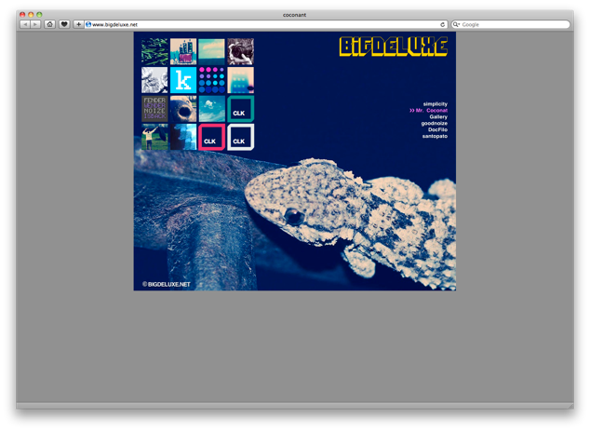This screenshot has width=590, height=431.
Task: Open the Gallery link
Action: 438,116
